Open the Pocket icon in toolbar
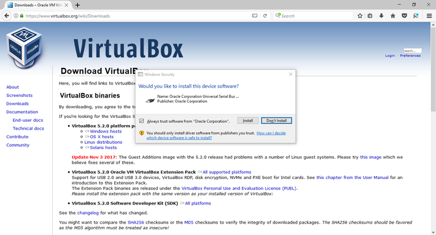The image size is (436, 235). click(404, 16)
